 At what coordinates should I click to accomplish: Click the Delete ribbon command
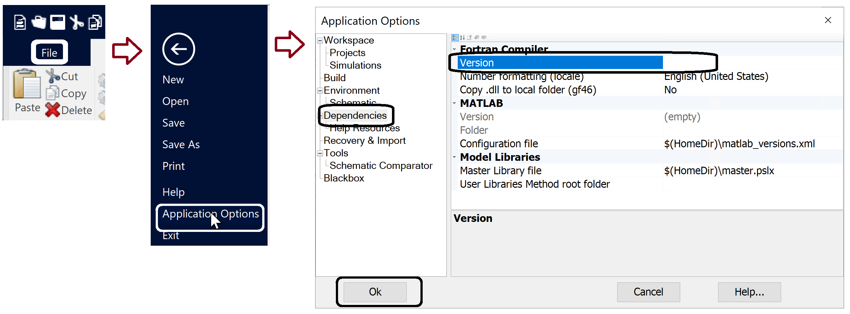tap(69, 110)
